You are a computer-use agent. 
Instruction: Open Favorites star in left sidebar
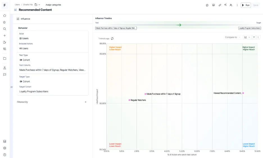pyautogui.click(x=5, y=22)
